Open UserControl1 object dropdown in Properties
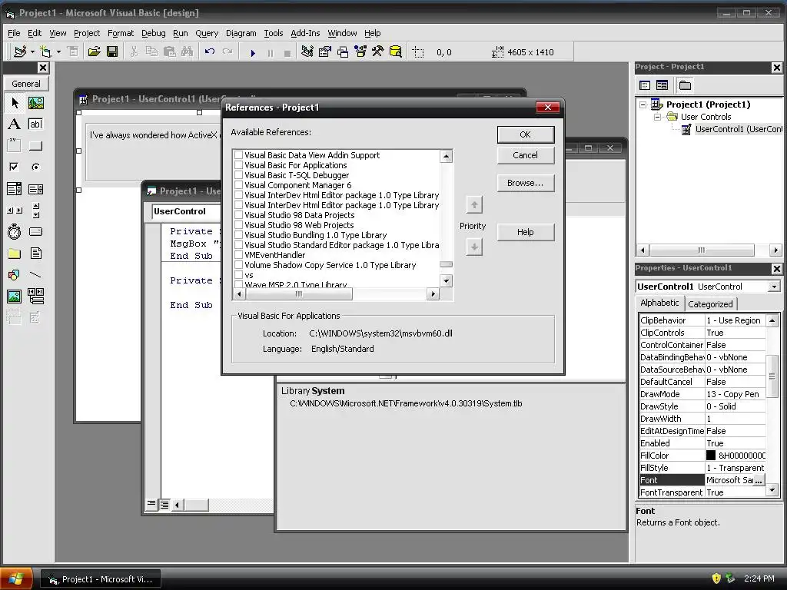Viewport: 787px width, 590px height. [x=774, y=287]
